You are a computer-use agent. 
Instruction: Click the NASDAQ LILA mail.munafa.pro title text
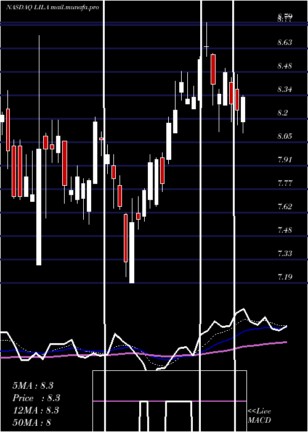coord(52,7)
